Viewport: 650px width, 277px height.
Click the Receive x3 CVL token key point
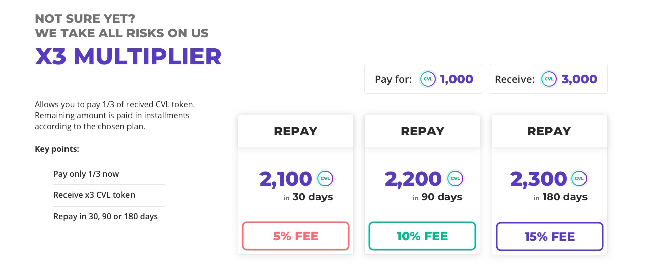(x=94, y=195)
